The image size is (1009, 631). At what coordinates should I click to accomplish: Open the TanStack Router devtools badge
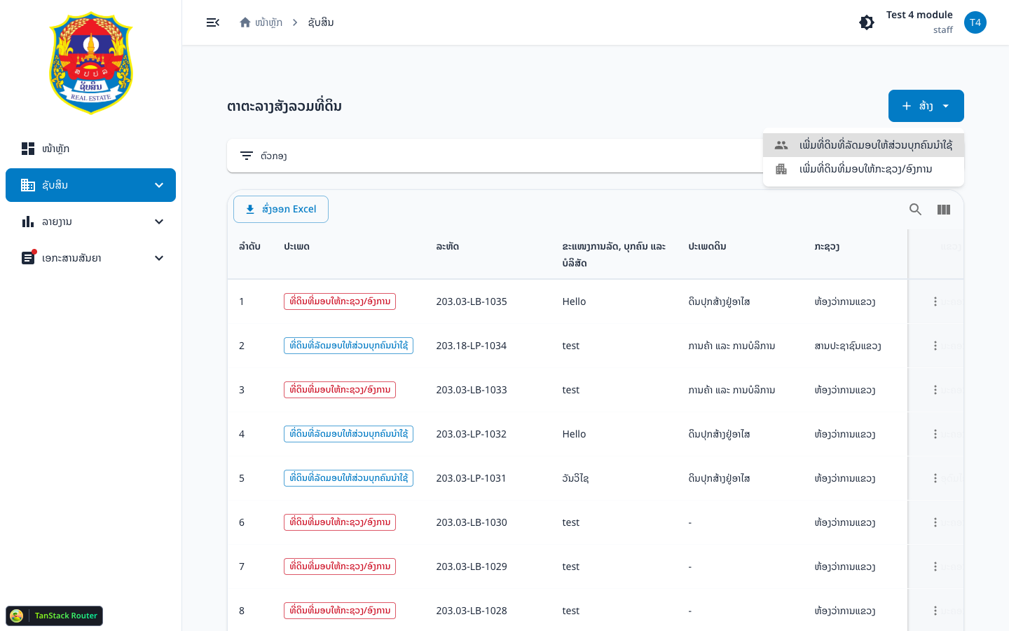(x=55, y=616)
